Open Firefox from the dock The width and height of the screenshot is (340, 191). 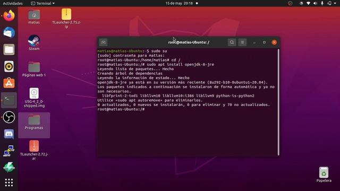[9, 16]
